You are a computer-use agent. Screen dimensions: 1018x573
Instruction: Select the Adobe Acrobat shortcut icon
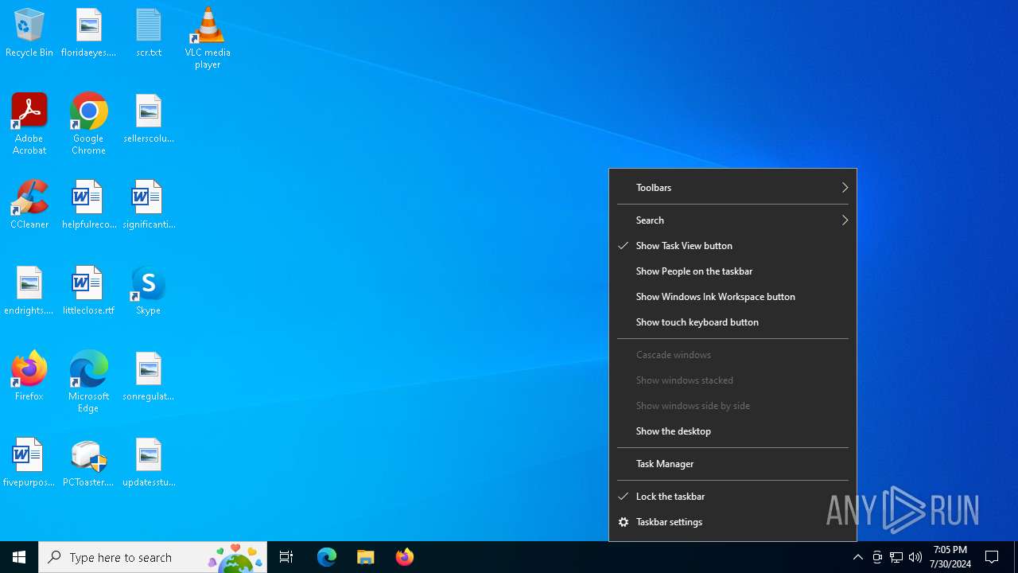[x=29, y=124]
